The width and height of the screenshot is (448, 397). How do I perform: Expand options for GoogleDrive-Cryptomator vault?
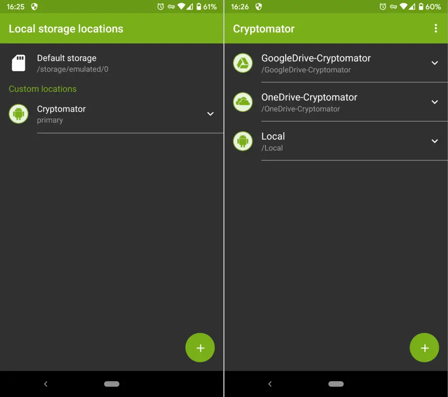point(434,63)
